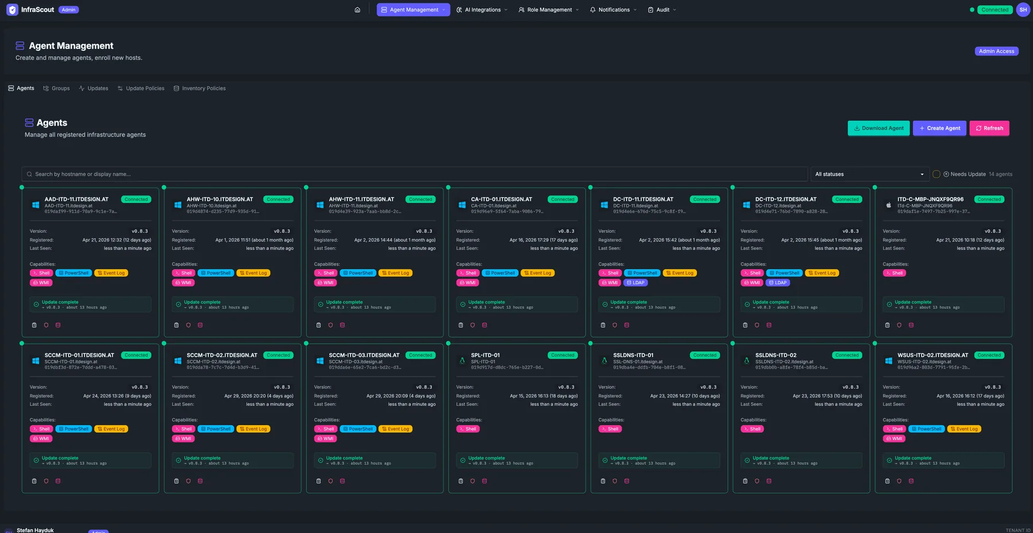Expand the Audit nav menu
Screen dimensions: 1033x533
coord(662,10)
